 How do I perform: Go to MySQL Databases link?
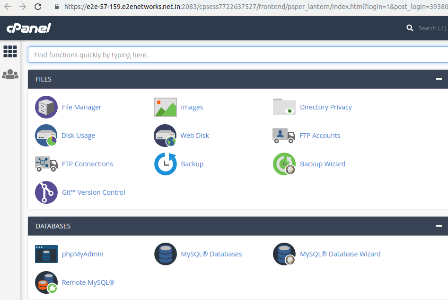211,254
